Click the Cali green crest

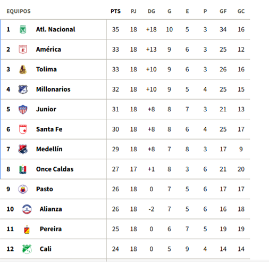tap(27, 249)
